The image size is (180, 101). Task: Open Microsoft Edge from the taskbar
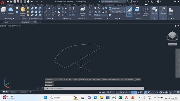click(x=95, y=98)
